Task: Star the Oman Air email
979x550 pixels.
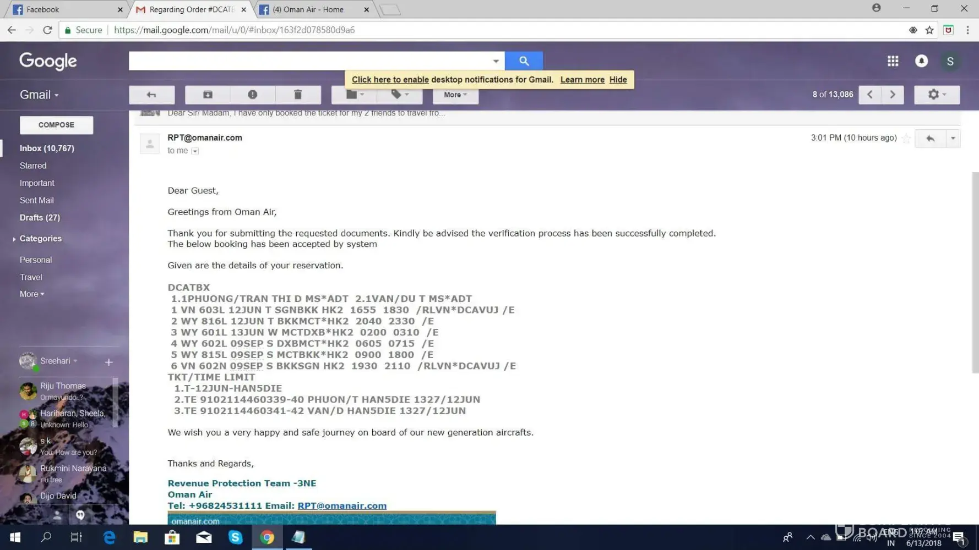Action: pyautogui.click(x=906, y=139)
